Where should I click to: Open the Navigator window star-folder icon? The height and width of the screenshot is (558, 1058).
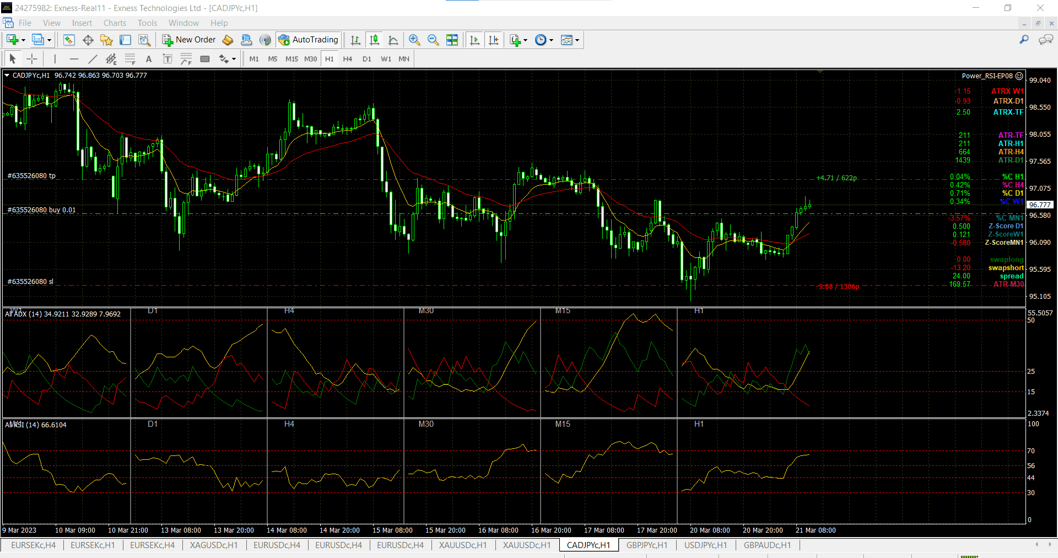106,40
